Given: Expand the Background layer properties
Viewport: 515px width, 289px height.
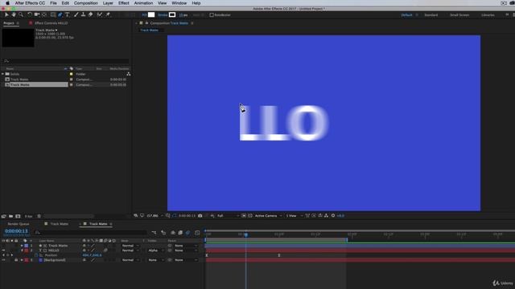Looking at the screenshot, I should pyautogui.click(x=22, y=260).
